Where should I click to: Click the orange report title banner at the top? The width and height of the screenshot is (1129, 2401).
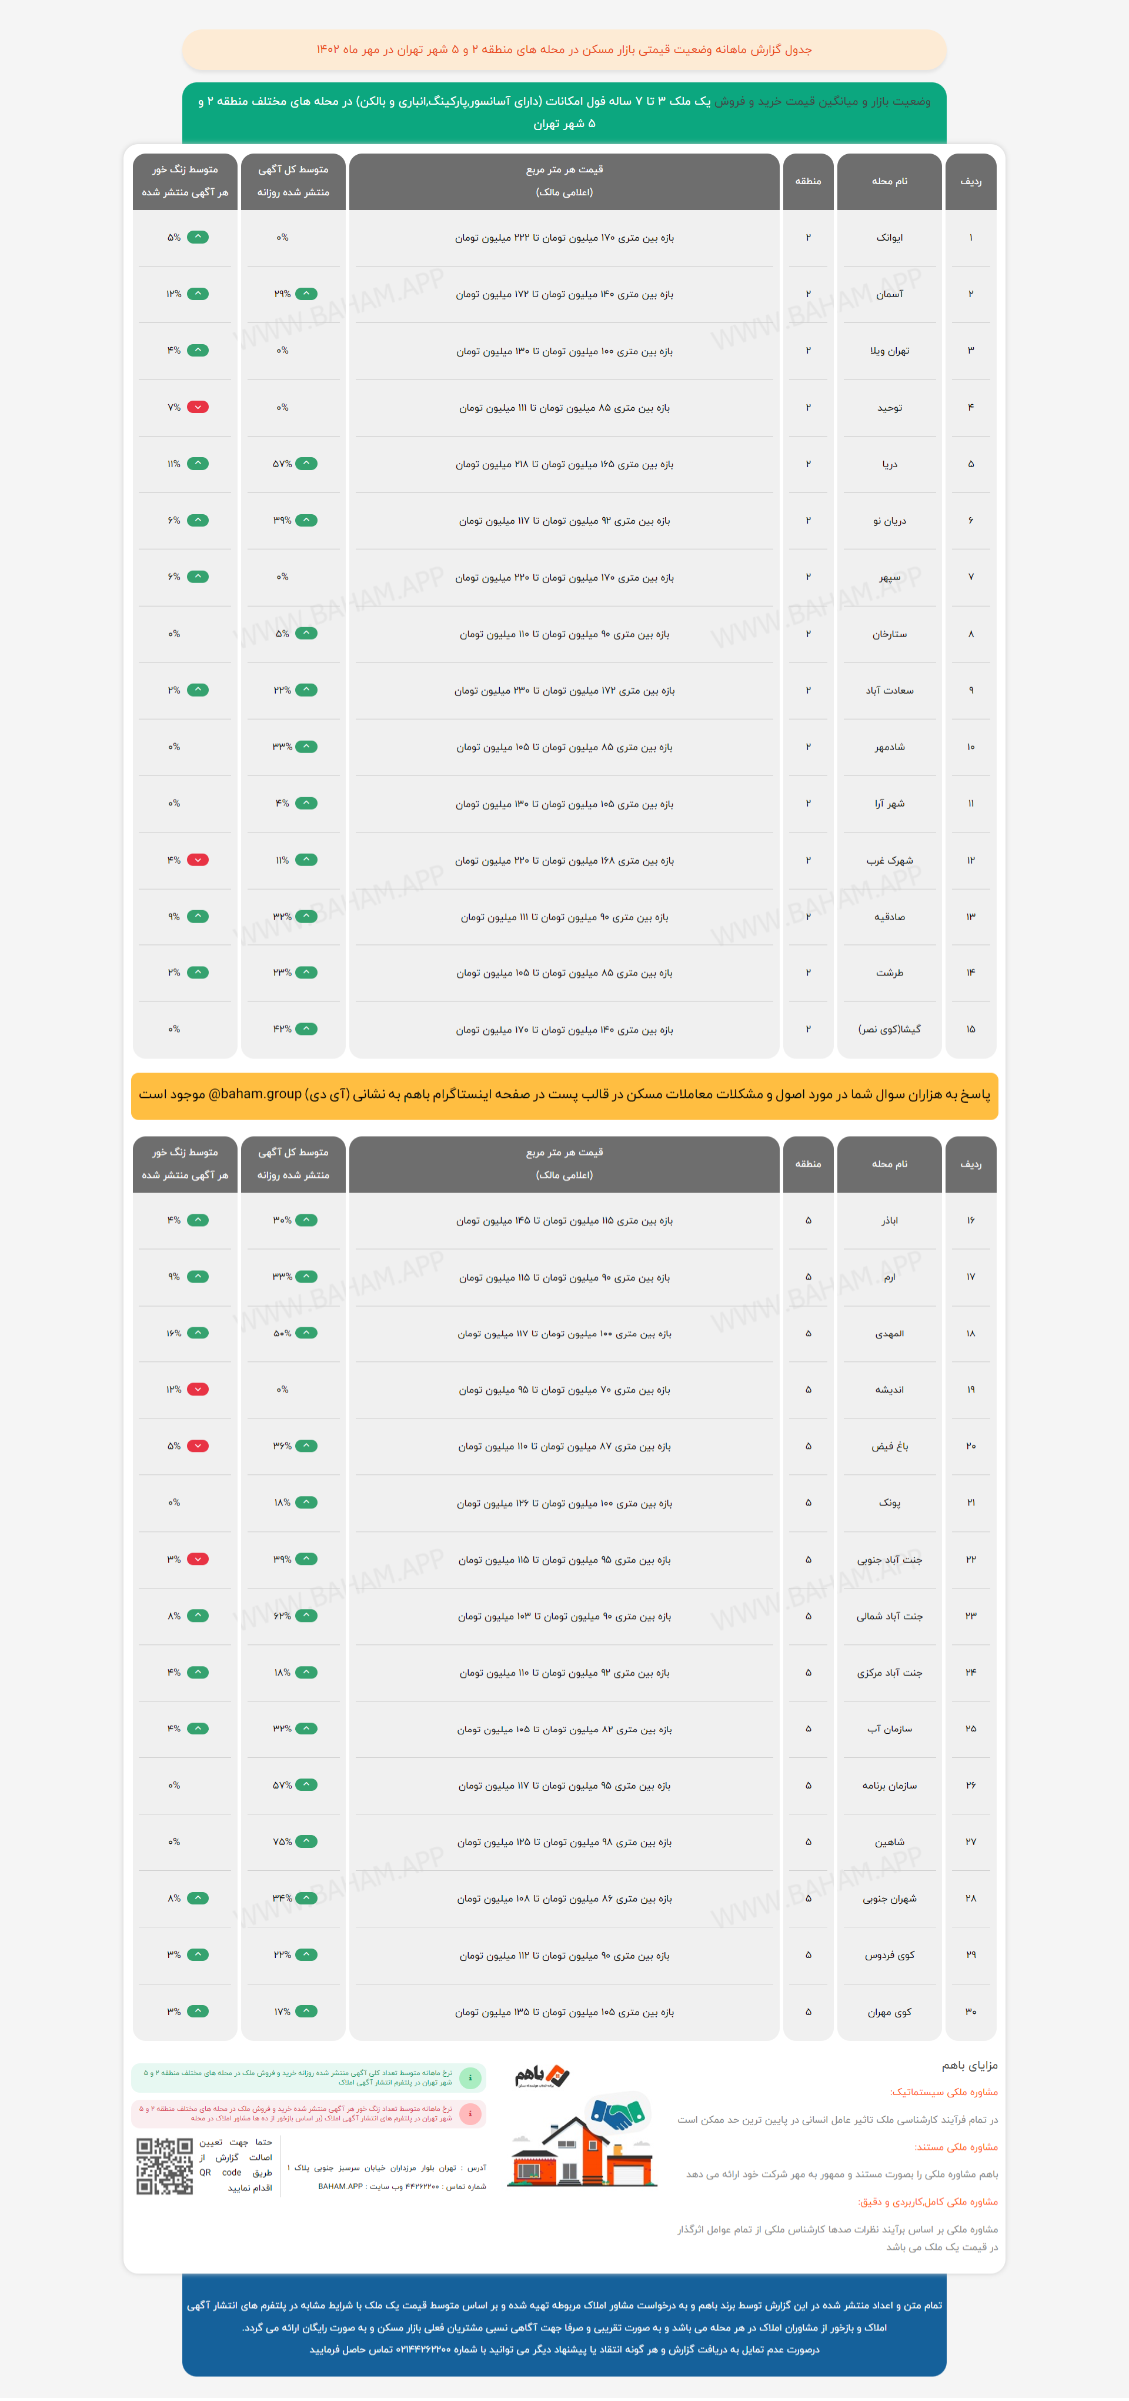point(563,49)
